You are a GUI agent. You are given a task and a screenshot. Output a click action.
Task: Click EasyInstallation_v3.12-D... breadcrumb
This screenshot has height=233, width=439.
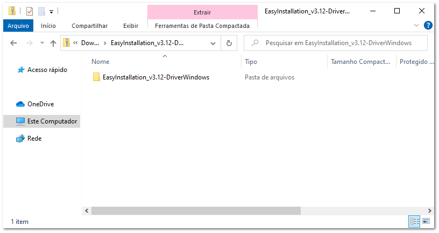tap(147, 43)
